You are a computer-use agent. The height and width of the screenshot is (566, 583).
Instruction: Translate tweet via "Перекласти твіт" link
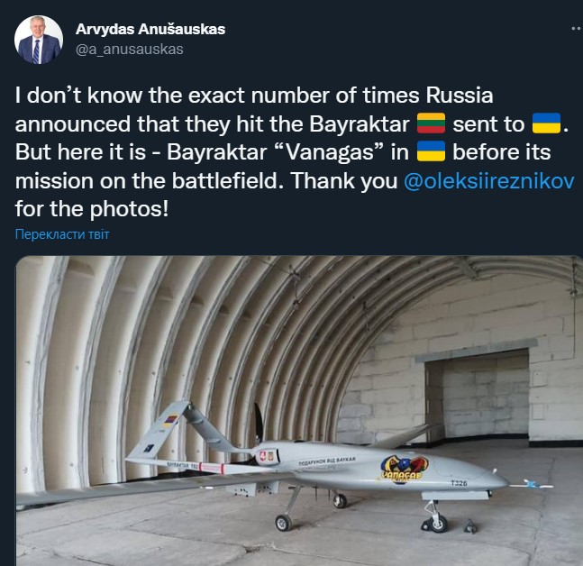click(62, 234)
